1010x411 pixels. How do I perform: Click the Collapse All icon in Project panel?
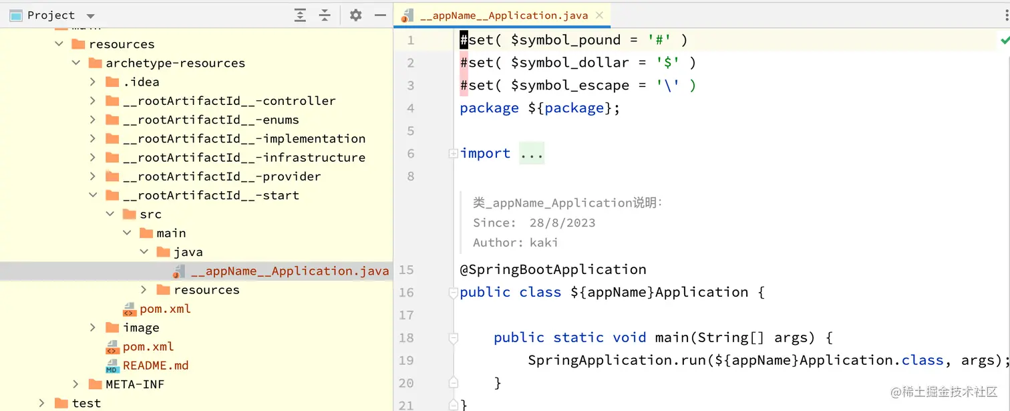pyautogui.click(x=325, y=15)
